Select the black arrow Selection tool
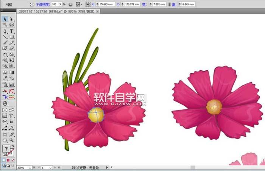 (x=5, y=19)
